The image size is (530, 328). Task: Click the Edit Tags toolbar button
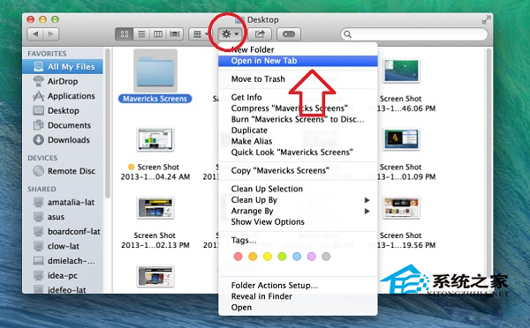[289, 34]
